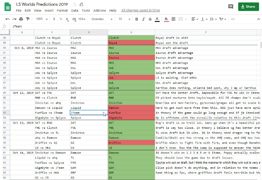Select the cell Griffin vs G2
This screenshot has width=262, height=180.
[52, 143]
